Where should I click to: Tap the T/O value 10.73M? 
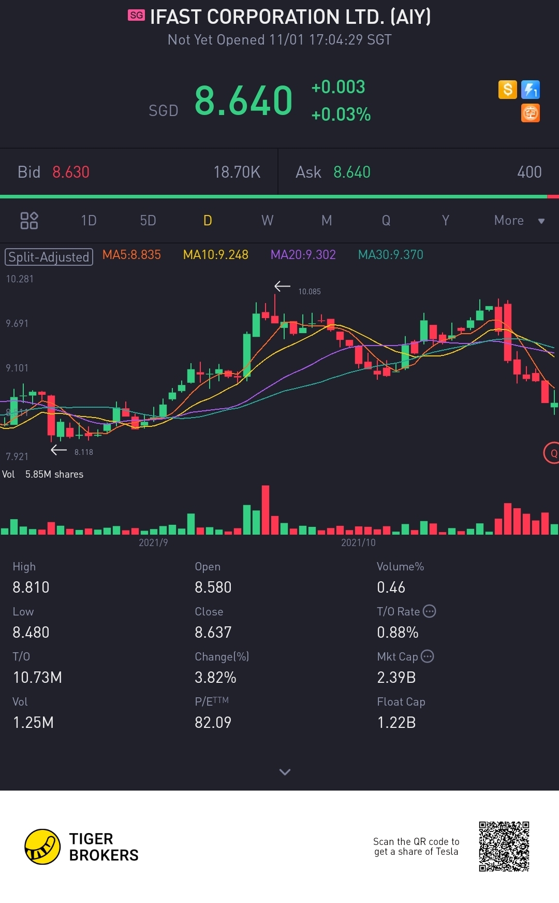(x=37, y=678)
